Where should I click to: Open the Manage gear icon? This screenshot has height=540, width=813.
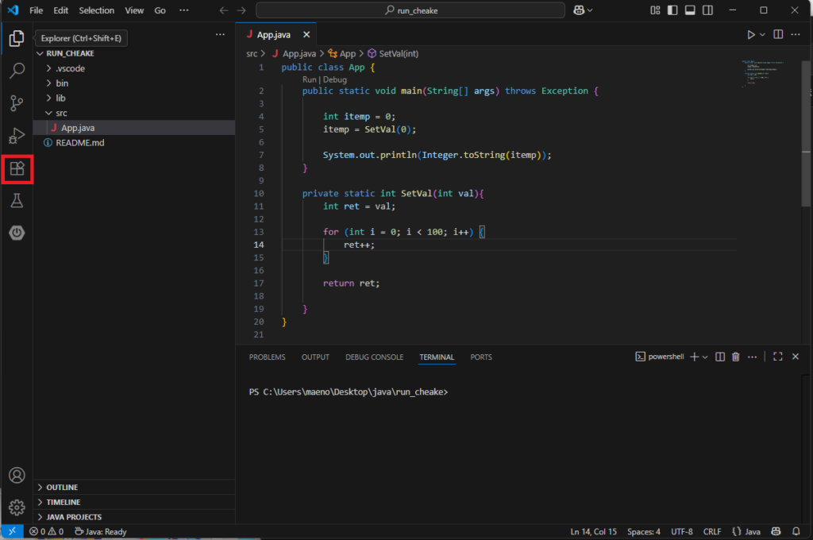[x=17, y=507]
